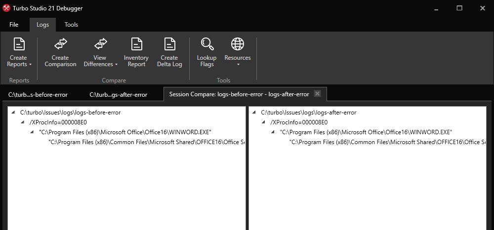Switch to the logs-after-error tab
494x230 pixels.
(x=119, y=94)
